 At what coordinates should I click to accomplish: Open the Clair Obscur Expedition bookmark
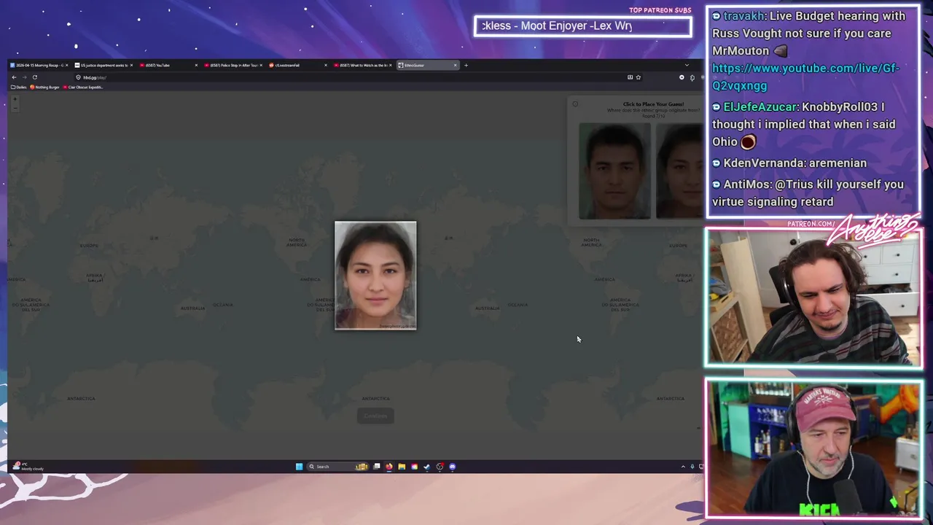(x=84, y=87)
